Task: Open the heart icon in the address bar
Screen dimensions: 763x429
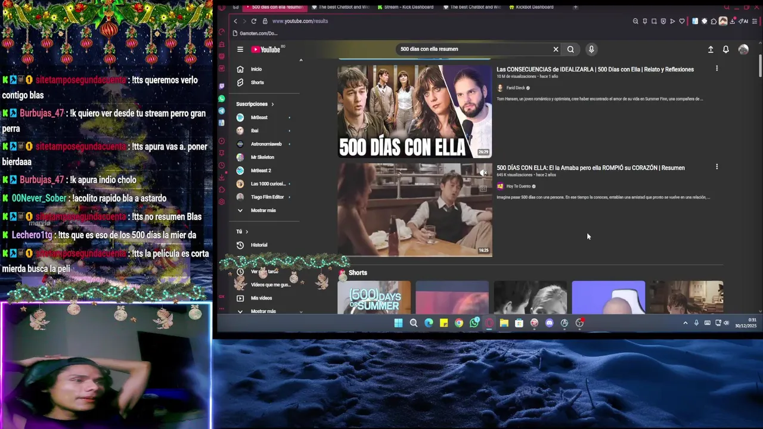Action: click(x=682, y=21)
